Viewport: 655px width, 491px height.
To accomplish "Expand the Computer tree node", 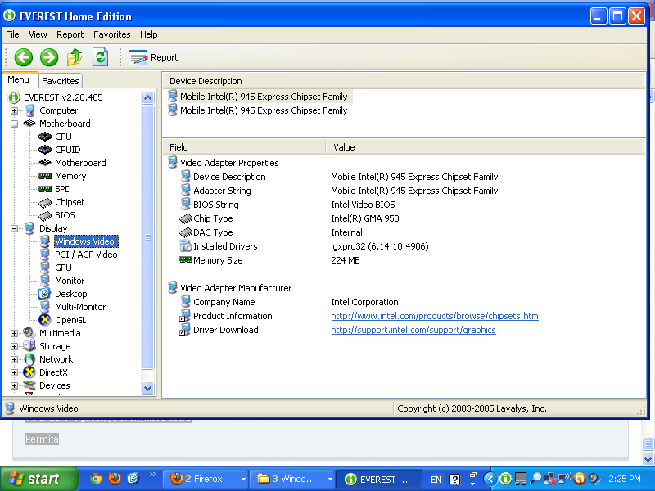I will tap(14, 110).
